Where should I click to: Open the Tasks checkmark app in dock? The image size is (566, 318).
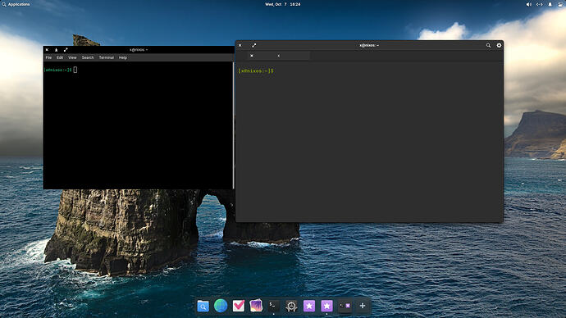[x=239, y=306]
